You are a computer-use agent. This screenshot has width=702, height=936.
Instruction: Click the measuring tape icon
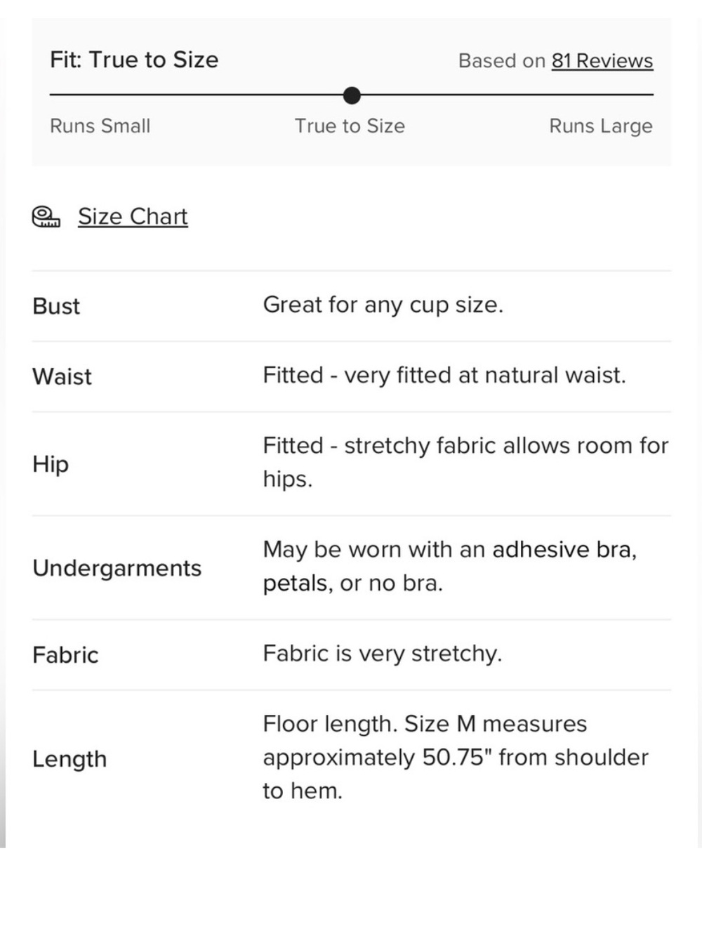point(46,217)
